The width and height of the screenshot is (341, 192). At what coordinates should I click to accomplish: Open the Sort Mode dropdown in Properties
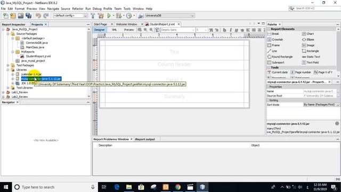pos(338,105)
